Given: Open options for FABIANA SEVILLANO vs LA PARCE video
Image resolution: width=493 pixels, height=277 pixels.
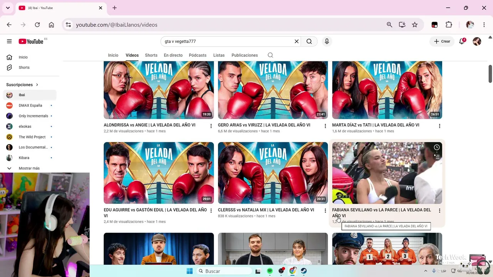Looking at the screenshot, I should [x=439, y=211].
